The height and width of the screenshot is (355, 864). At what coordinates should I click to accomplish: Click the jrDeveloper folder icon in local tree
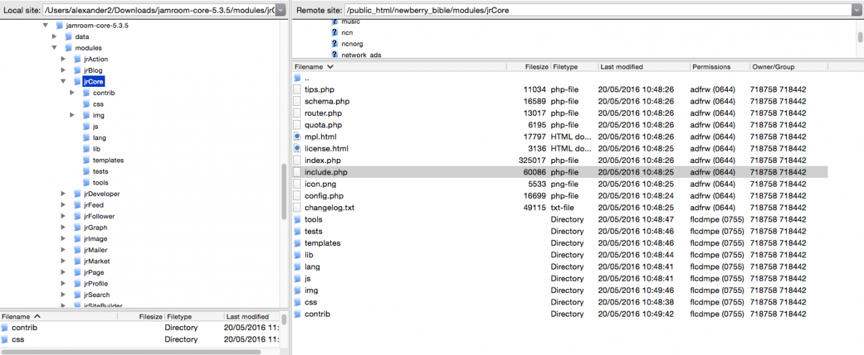coord(77,194)
